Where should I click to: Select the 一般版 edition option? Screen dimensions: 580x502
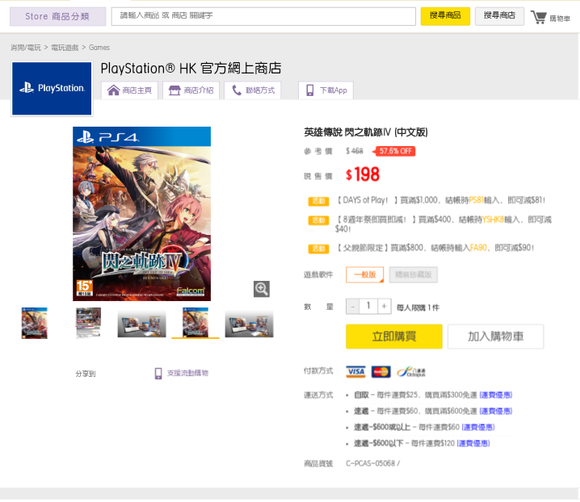click(x=364, y=275)
